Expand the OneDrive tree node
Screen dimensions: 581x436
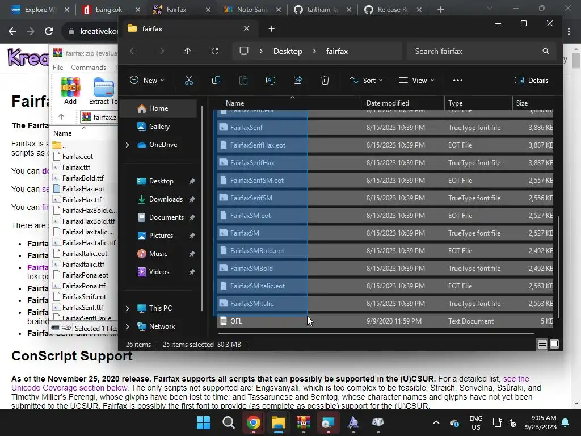[x=128, y=145]
